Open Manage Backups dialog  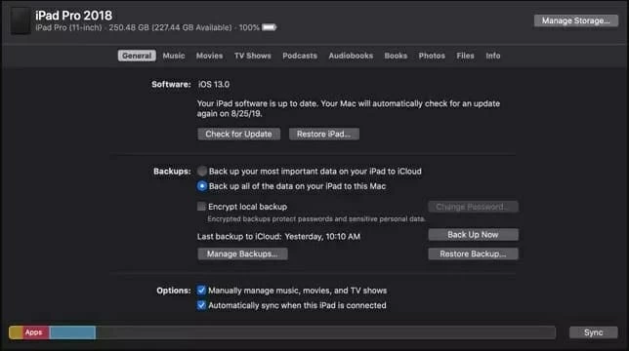coord(242,253)
